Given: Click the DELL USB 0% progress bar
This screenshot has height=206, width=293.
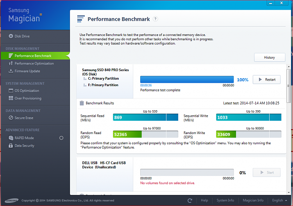Looking at the screenshot, I should (x=187, y=172).
